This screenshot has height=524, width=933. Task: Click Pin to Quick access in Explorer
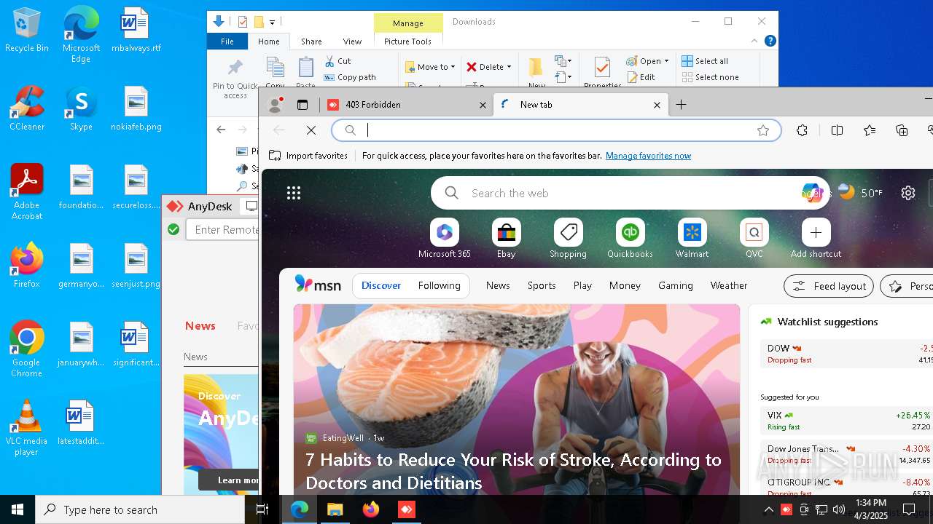pos(235,79)
